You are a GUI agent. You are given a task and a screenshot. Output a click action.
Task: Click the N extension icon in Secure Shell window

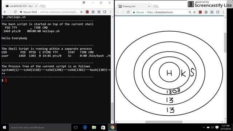[99, 12]
